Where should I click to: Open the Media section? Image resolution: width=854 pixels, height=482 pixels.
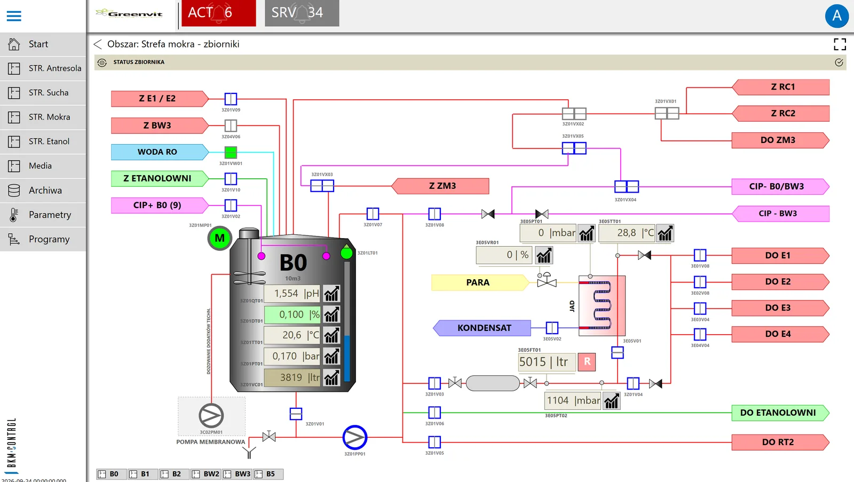(x=43, y=166)
